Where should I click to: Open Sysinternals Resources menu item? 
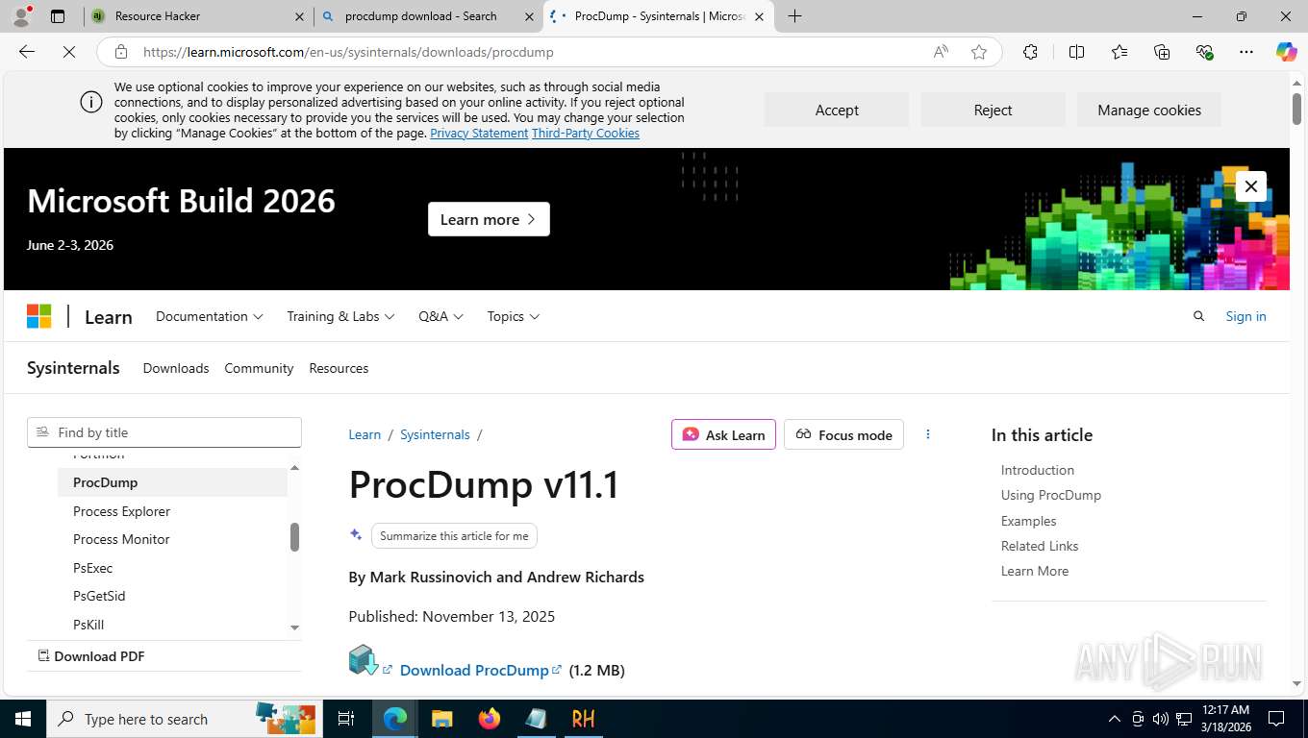339,368
